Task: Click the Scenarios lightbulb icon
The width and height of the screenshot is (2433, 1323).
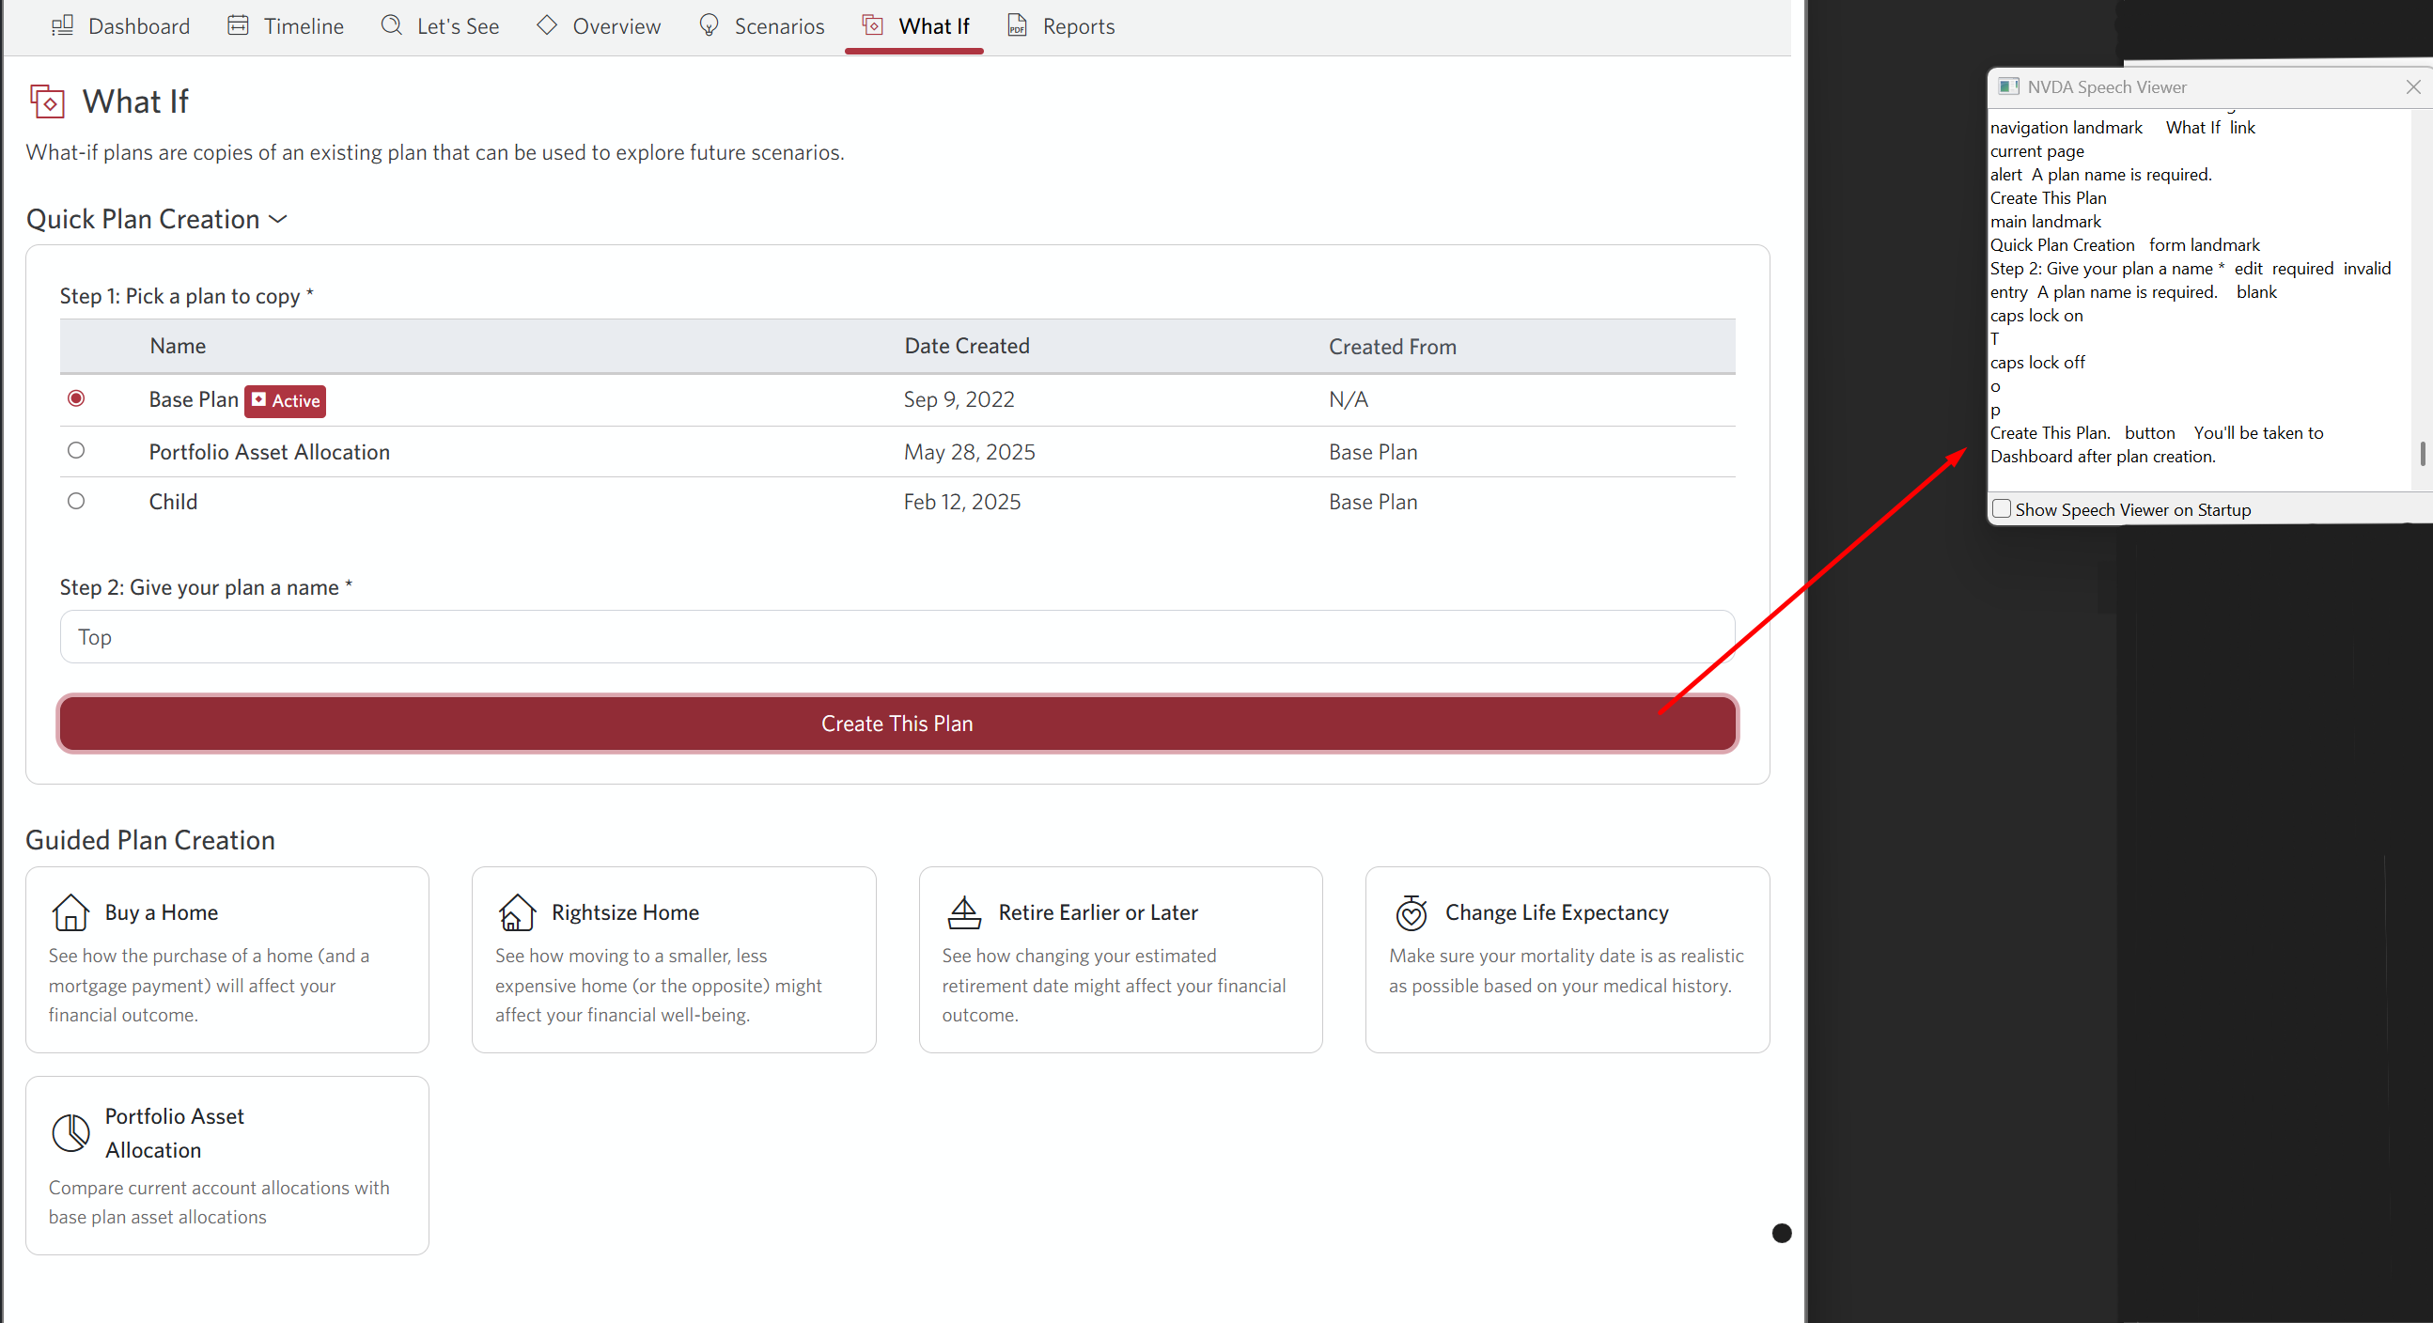Action: click(709, 25)
